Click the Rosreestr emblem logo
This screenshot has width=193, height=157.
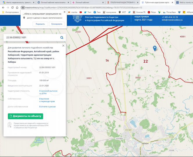pyautogui.click(x=76, y=18)
